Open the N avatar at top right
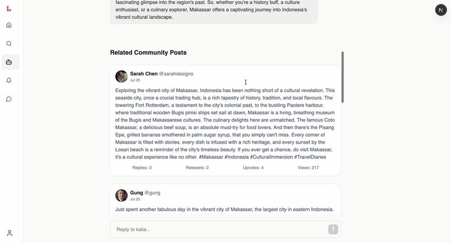This screenshot has width=451, height=243. (x=441, y=10)
